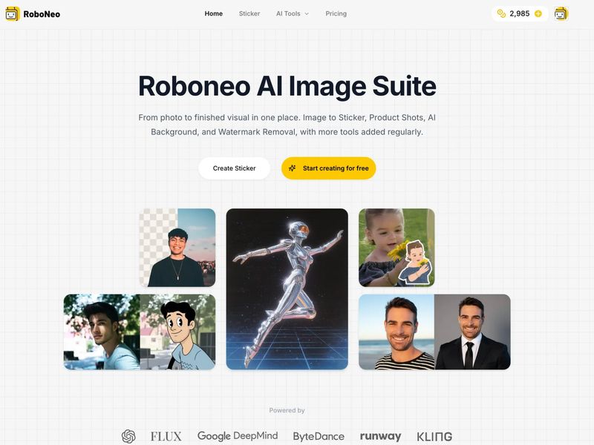Open the background removal man thumbnail

pos(177,247)
